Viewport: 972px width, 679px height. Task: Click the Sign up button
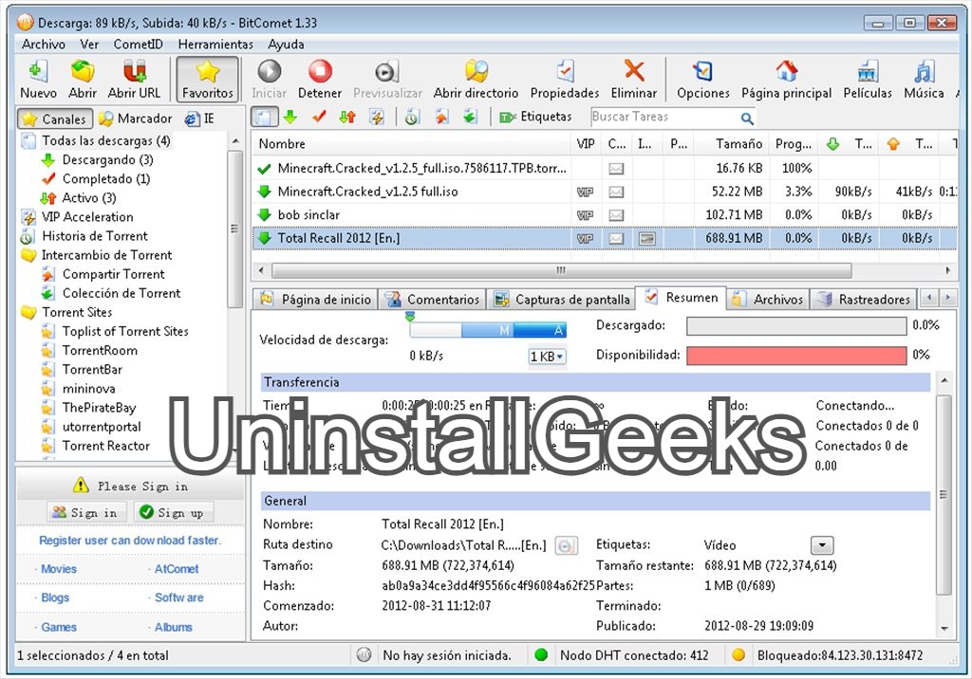pyautogui.click(x=175, y=512)
